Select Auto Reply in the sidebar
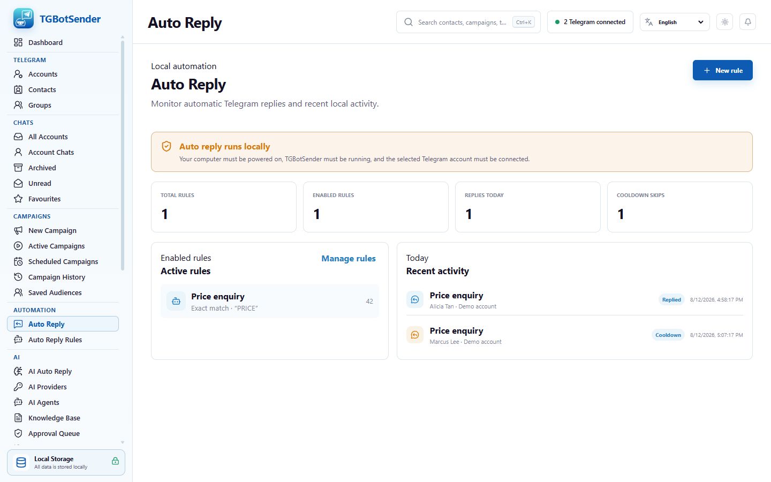Image resolution: width=771 pixels, height=482 pixels. tap(63, 324)
